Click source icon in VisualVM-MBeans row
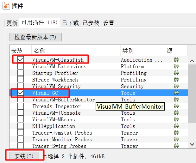Viewport: 196px width, 163px height. [x=176, y=119]
